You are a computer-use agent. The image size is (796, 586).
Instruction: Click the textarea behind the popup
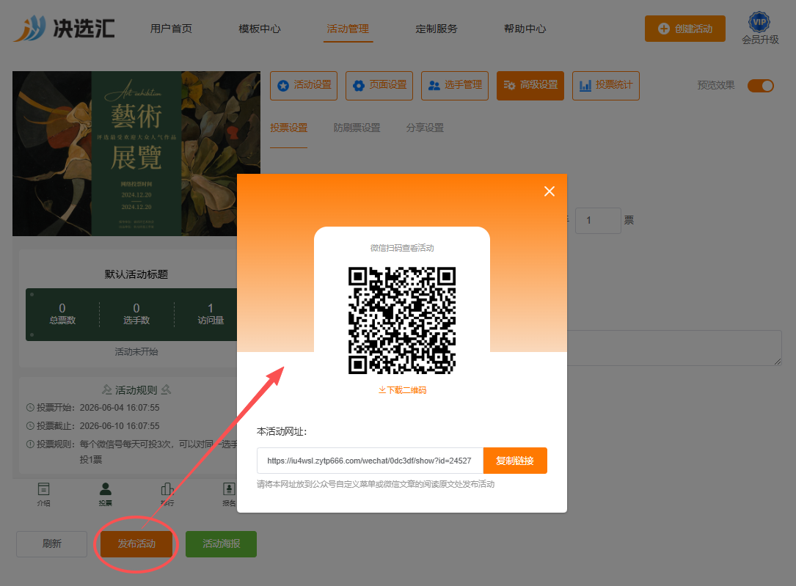point(674,348)
